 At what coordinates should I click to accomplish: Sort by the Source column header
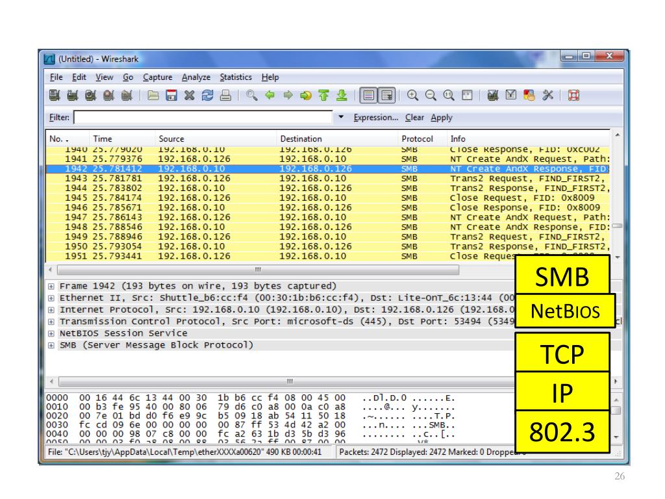pyautogui.click(x=216, y=139)
